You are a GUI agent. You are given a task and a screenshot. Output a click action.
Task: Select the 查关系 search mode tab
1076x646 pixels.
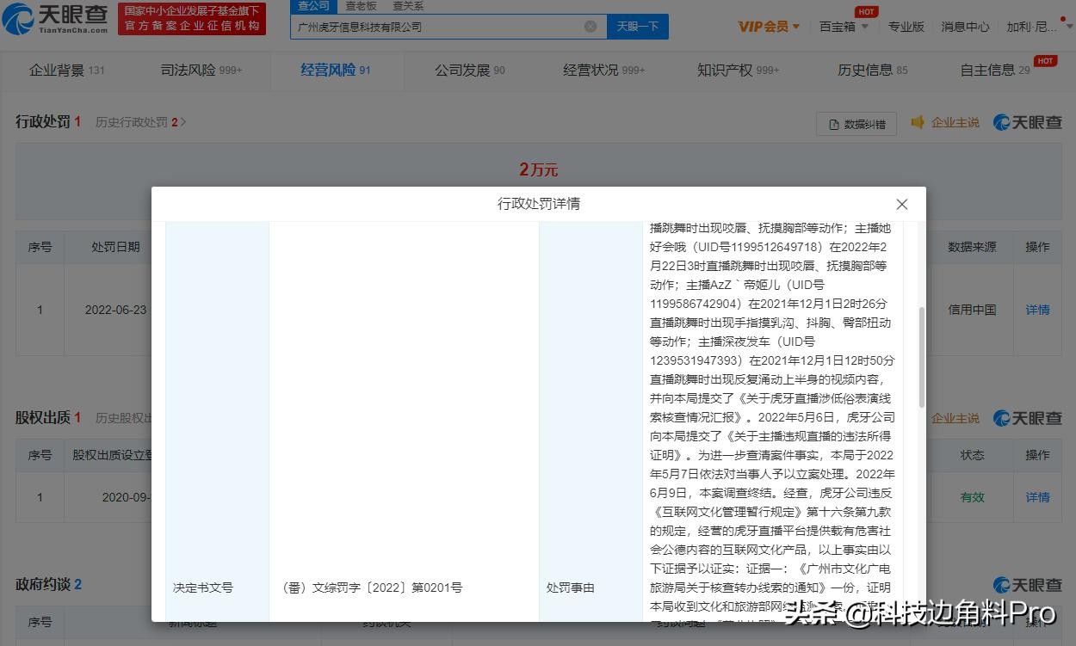coord(408,6)
